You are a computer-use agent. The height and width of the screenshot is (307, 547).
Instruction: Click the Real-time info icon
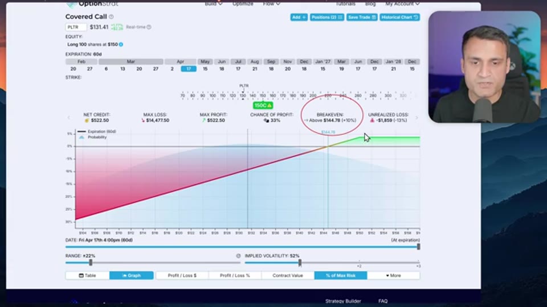(149, 27)
